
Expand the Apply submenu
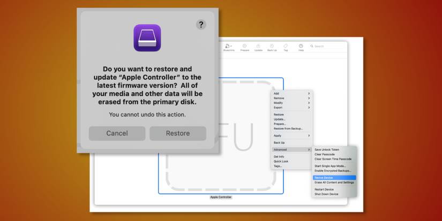click(x=292, y=136)
